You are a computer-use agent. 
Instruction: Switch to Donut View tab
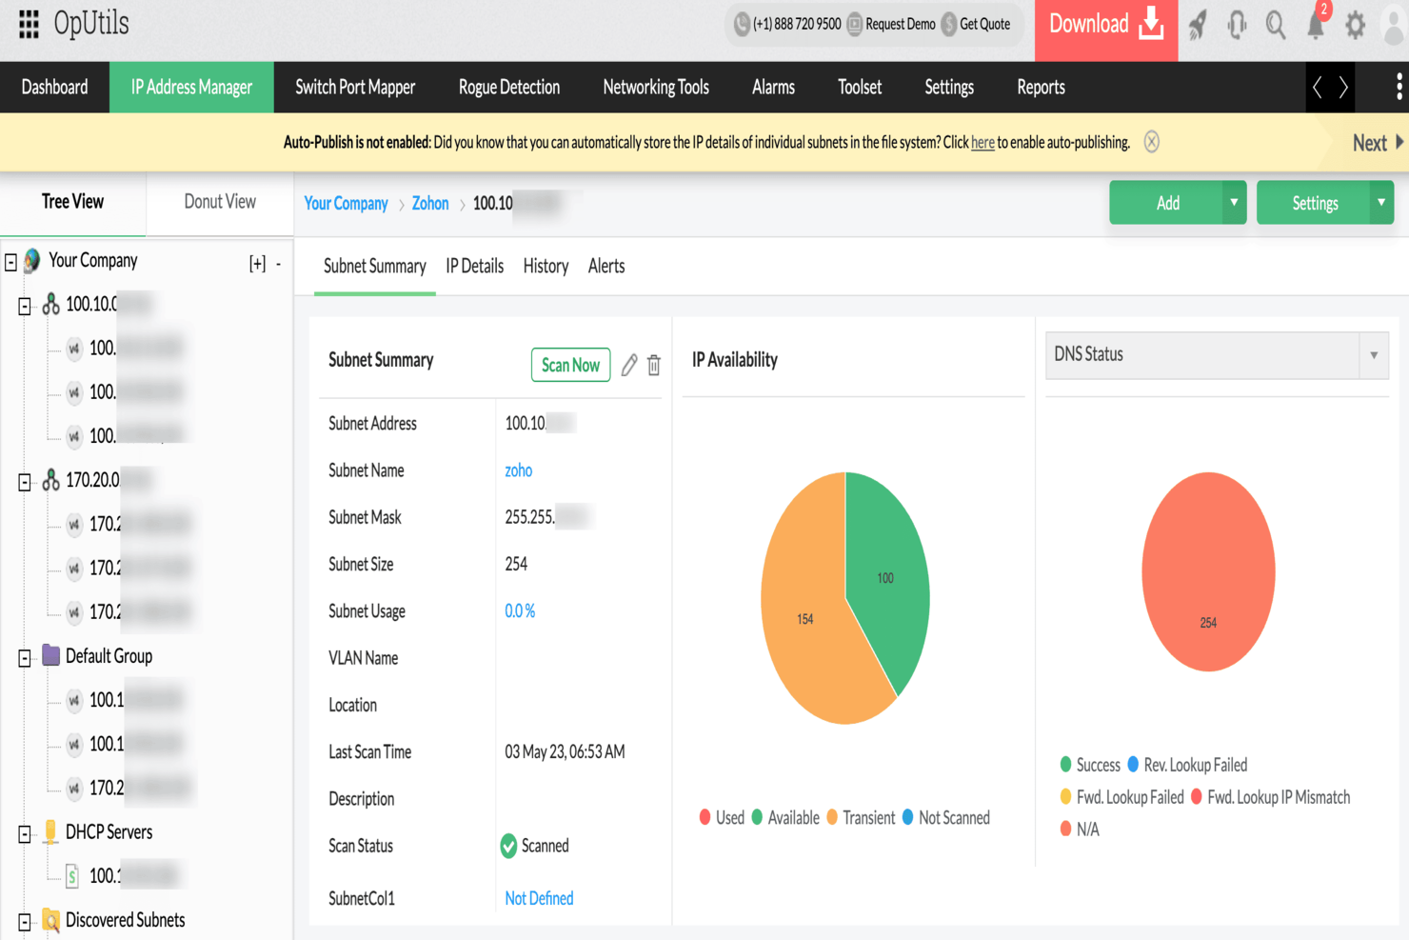220,202
